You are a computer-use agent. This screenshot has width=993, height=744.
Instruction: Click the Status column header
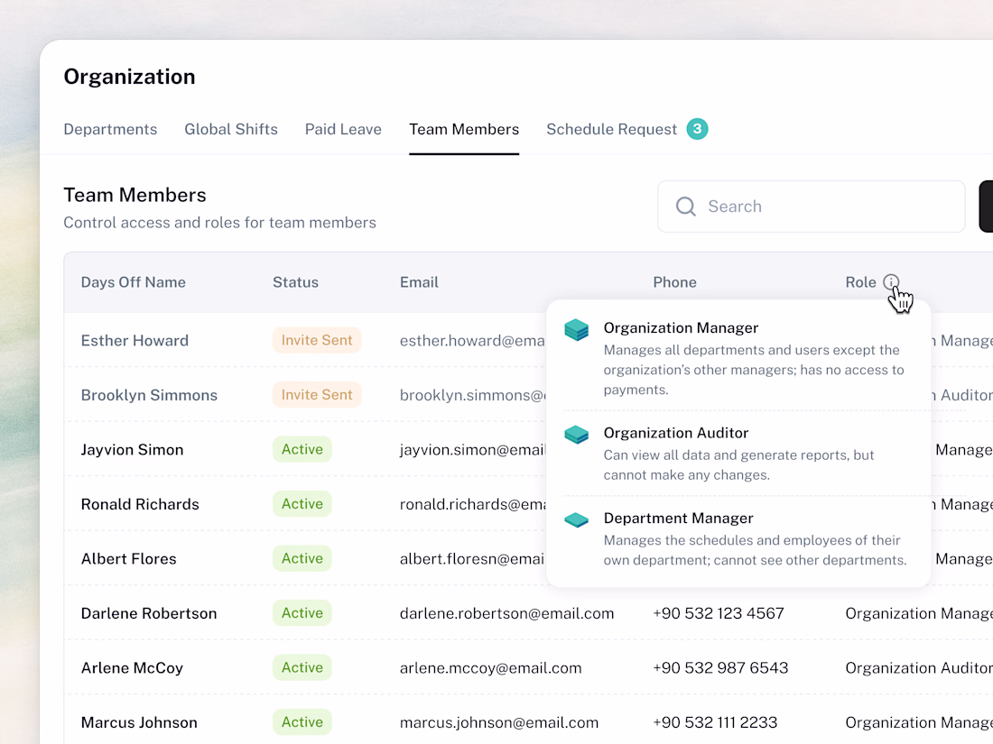296,282
